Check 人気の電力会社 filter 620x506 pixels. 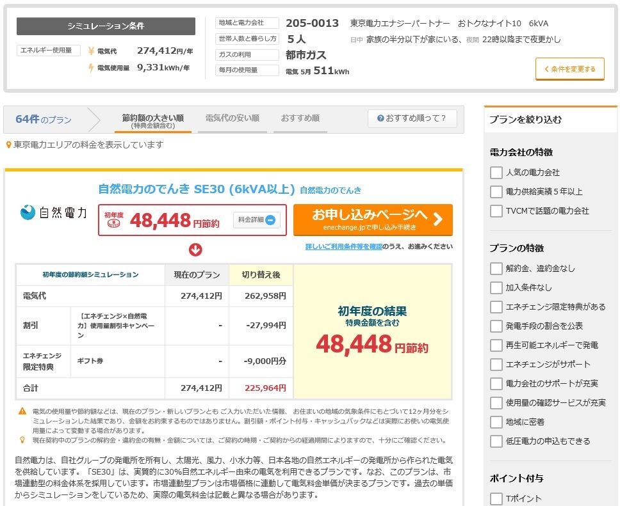click(496, 173)
